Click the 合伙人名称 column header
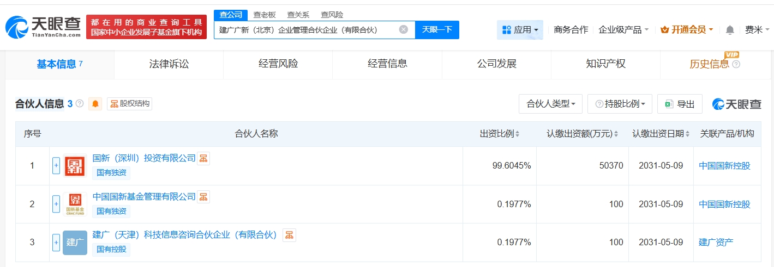Viewport: 774px width, 267px height. (256, 134)
